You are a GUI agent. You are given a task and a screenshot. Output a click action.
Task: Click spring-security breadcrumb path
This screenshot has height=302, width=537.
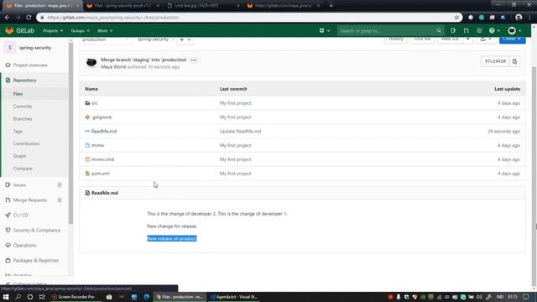coord(153,39)
